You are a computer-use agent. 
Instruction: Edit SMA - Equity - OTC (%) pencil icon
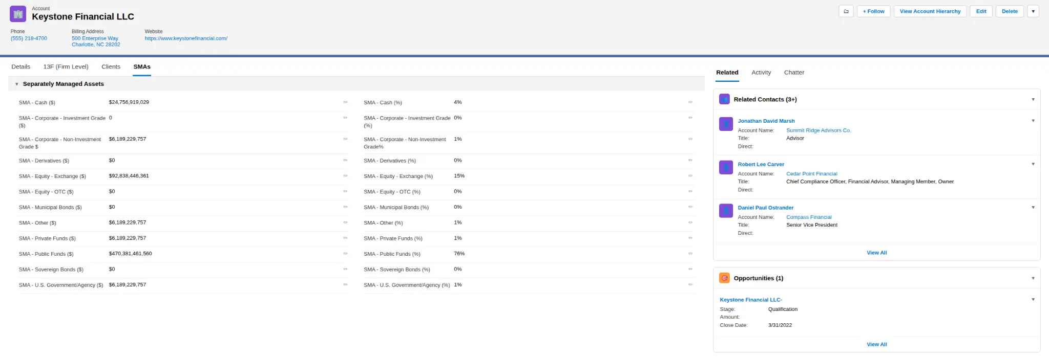pos(690,191)
